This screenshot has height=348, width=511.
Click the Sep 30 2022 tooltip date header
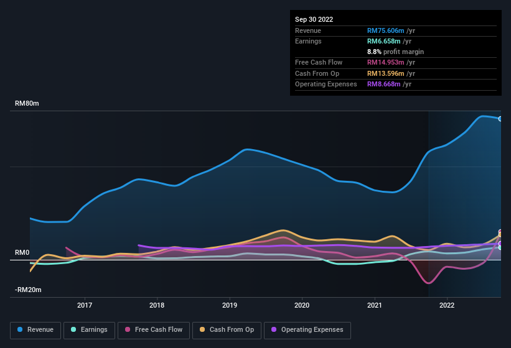pyautogui.click(x=314, y=19)
